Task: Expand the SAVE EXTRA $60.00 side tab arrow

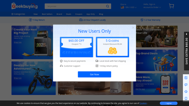Action: coord(187,34)
